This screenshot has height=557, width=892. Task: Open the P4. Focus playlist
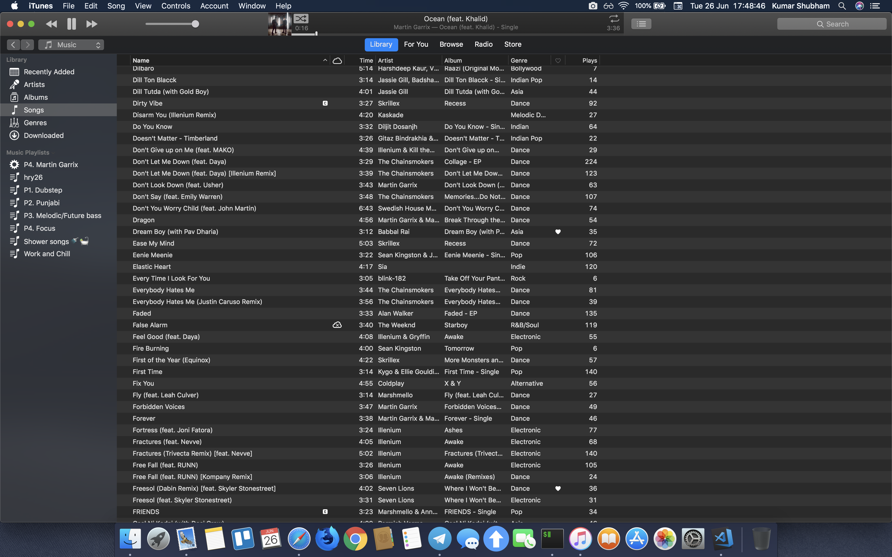(x=58, y=228)
